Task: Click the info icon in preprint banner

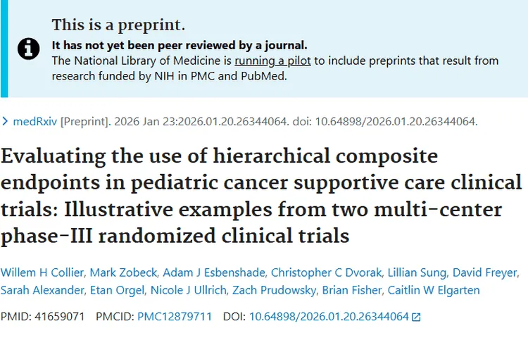Action: coord(28,49)
